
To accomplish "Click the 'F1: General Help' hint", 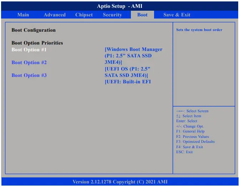I will [190, 131].
